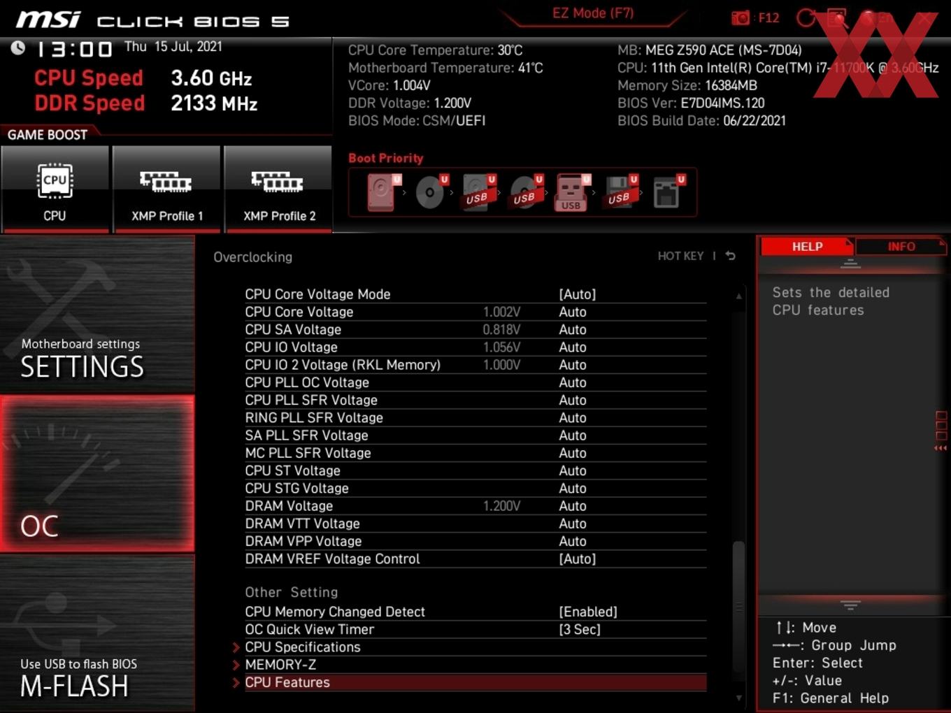Click the DRAM Voltage 1.200V reading

501,505
